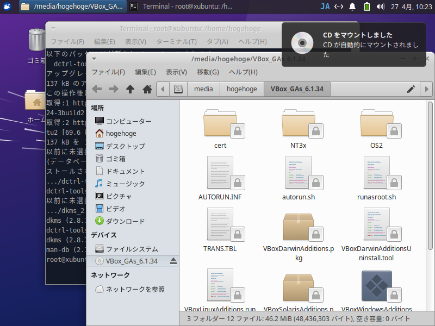Select the AUTORUN.INF file
The height and width of the screenshot is (326, 435).
[220, 178]
